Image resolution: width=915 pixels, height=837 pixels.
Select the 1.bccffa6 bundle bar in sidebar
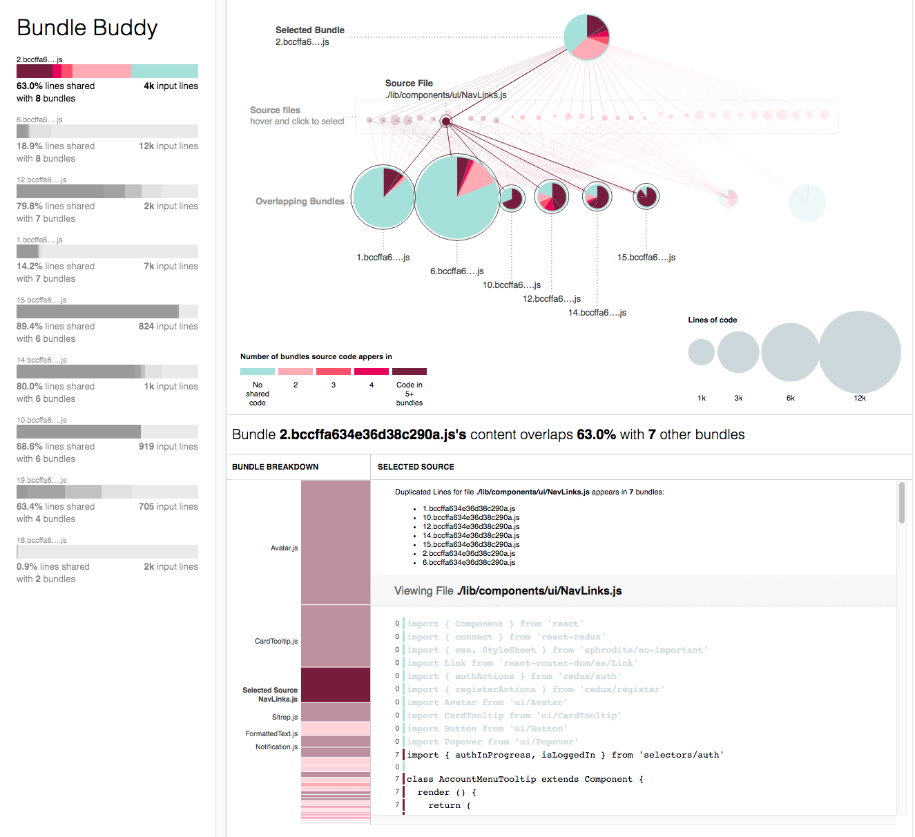pos(107,251)
